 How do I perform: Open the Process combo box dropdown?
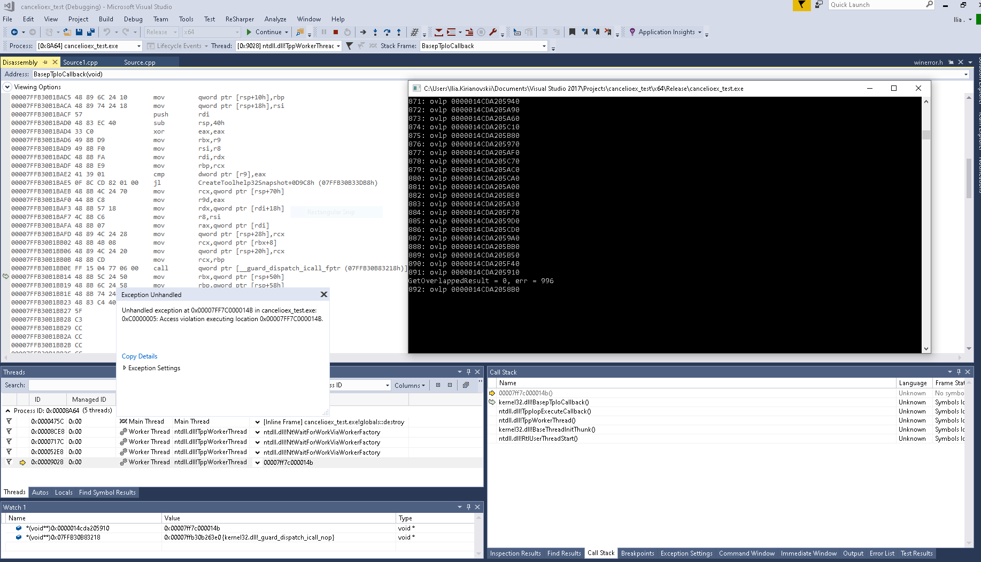[138, 46]
